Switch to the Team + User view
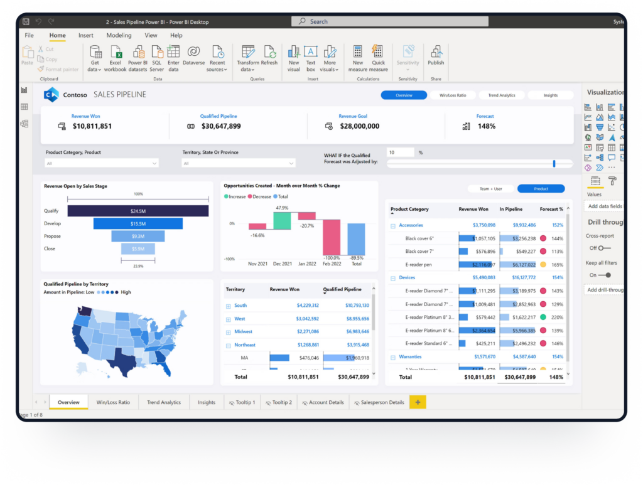Viewport: 643px width, 485px height. click(x=492, y=189)
